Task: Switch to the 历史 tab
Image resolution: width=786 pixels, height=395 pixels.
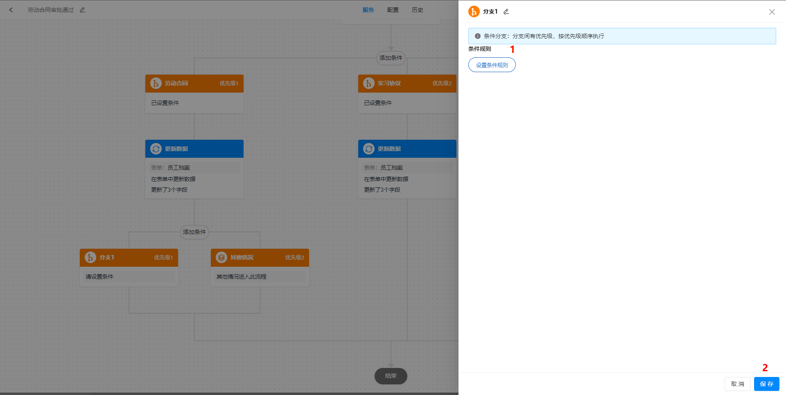Action: (x=417, y=10)
